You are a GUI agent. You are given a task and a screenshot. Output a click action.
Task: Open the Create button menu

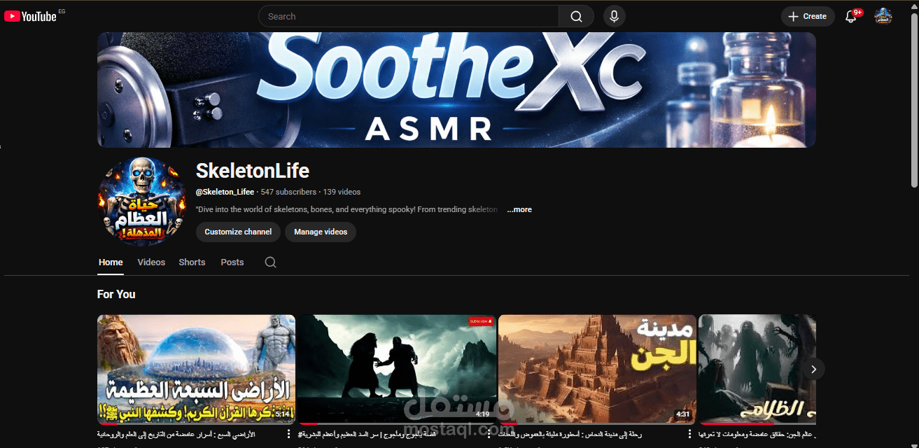coord(808,16)
